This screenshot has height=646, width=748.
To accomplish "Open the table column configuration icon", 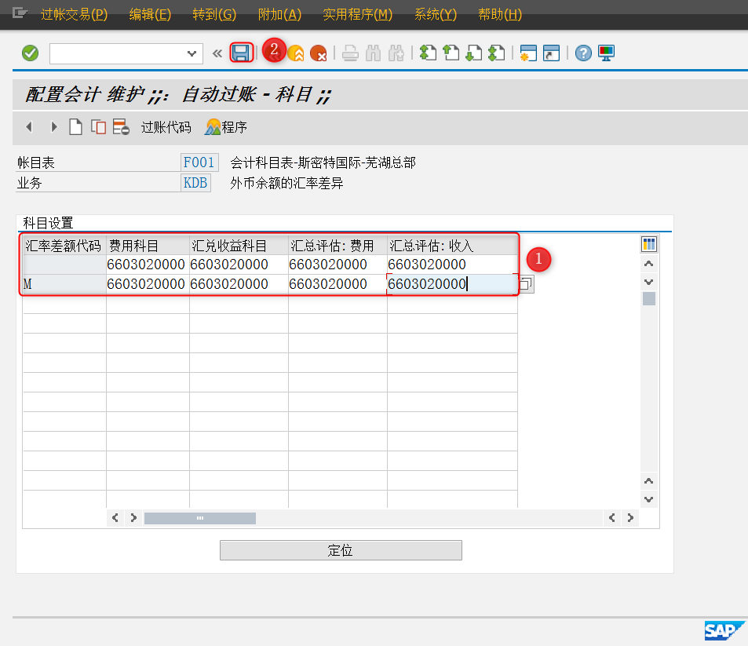I will (x=648, y=243).
